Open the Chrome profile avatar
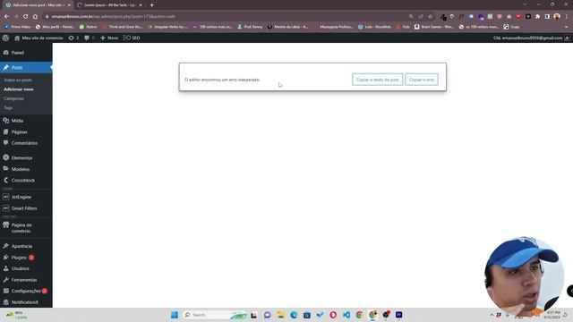 pos(557,16)
